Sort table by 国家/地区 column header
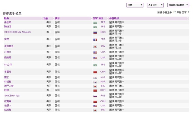The image size is (193, 114). [98, 18]
